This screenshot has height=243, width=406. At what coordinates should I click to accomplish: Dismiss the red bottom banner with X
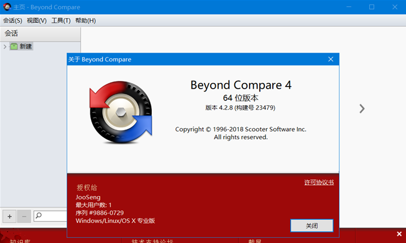pyautogui.click(x=399, y=234)
